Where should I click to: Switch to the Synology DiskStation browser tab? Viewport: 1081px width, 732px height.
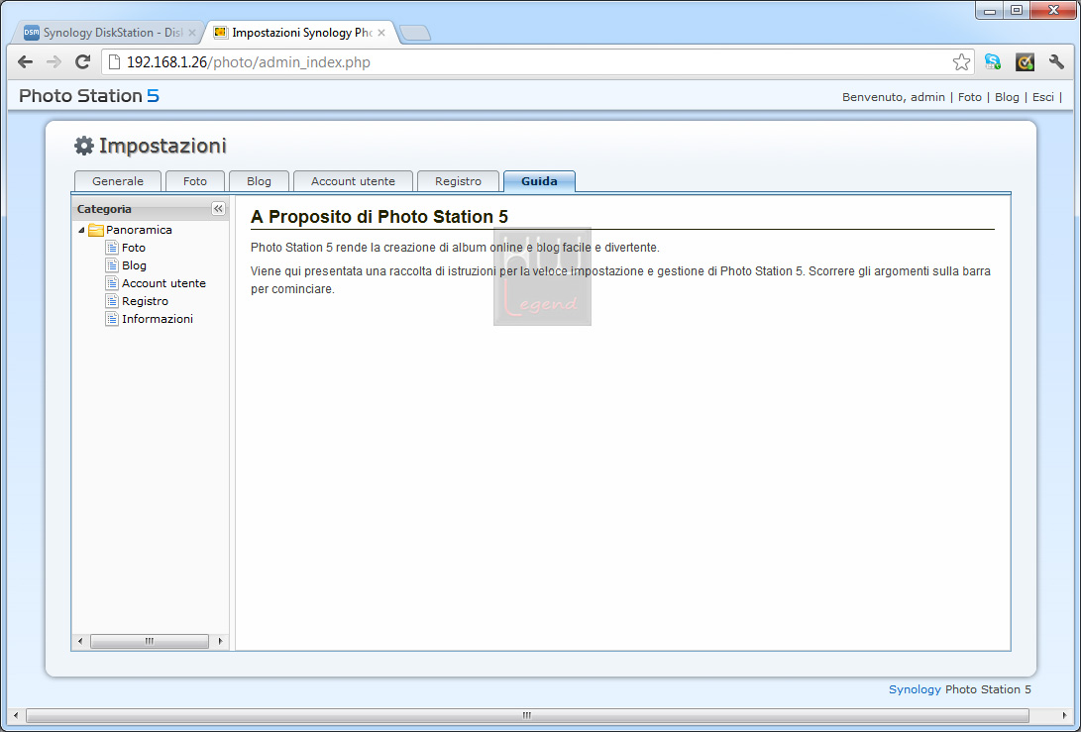click(109, 33)
